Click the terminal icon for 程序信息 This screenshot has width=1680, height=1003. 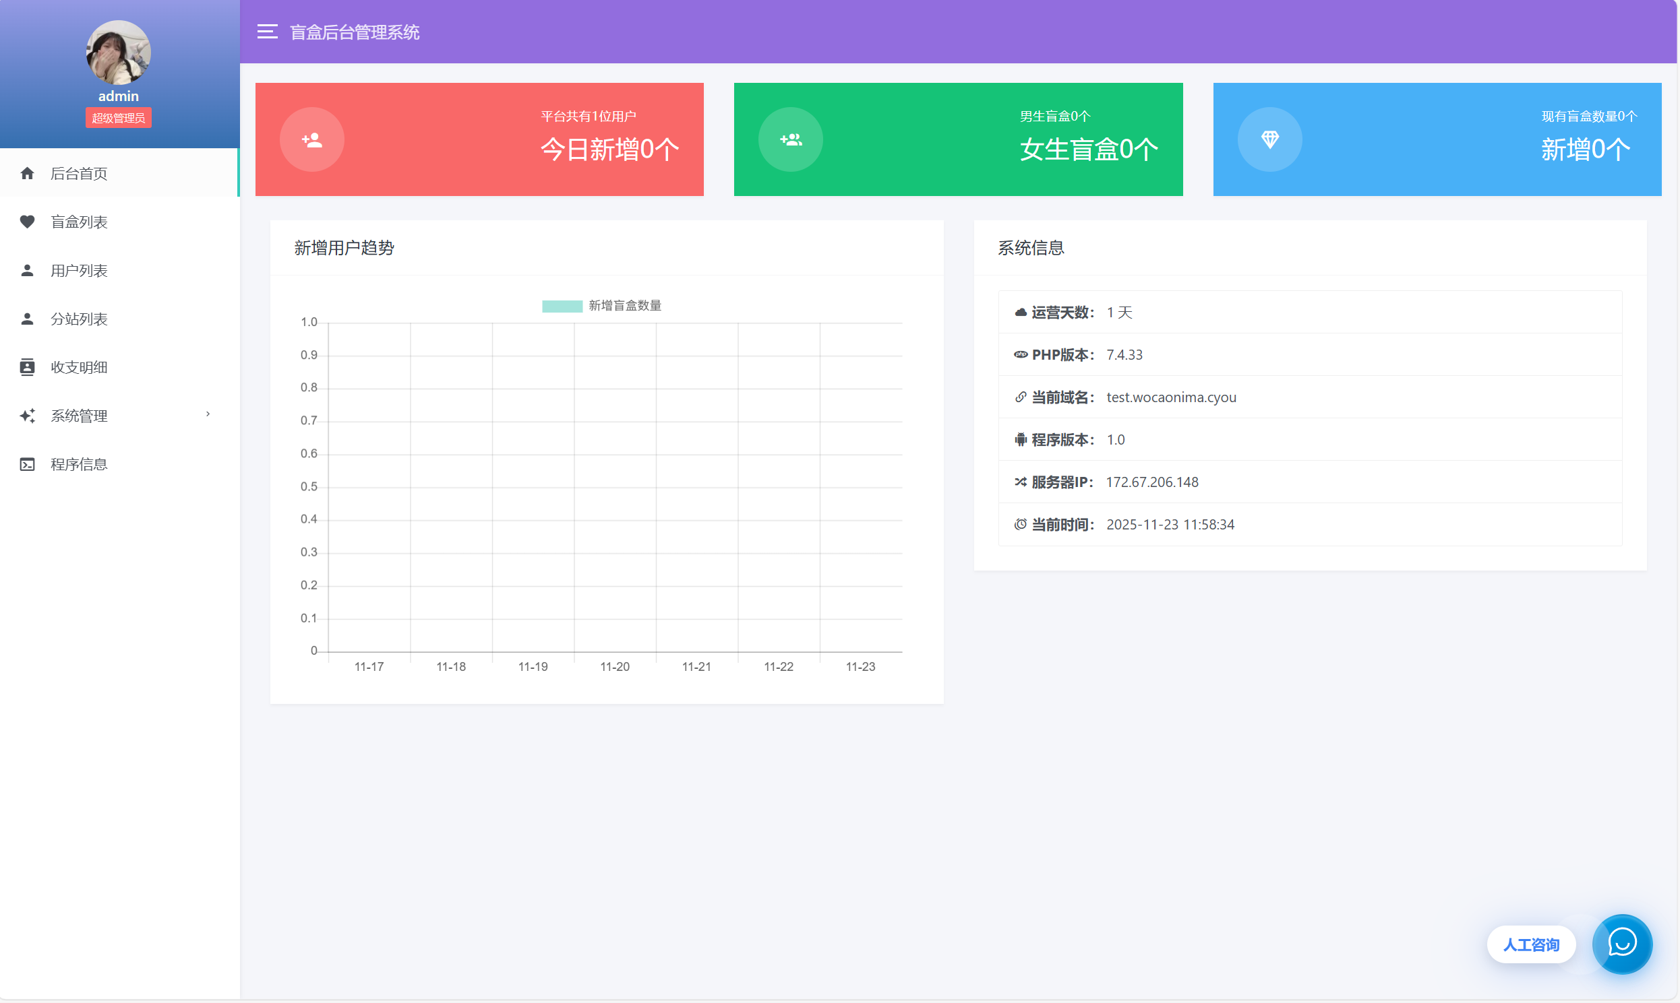(27, 464)
